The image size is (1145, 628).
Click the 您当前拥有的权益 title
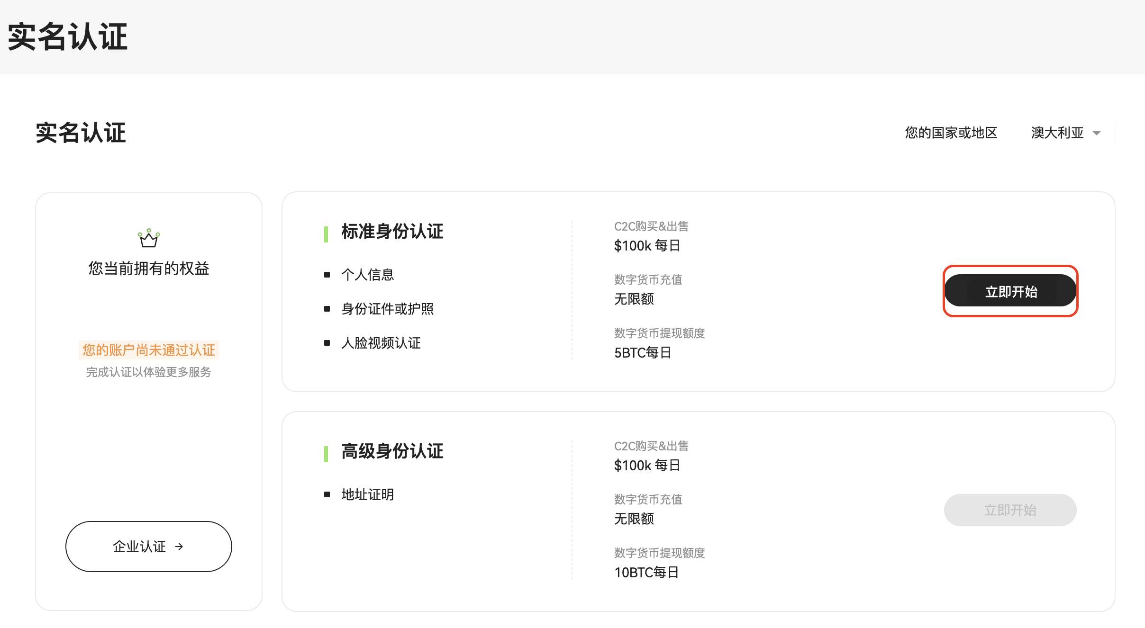(149, 269)
